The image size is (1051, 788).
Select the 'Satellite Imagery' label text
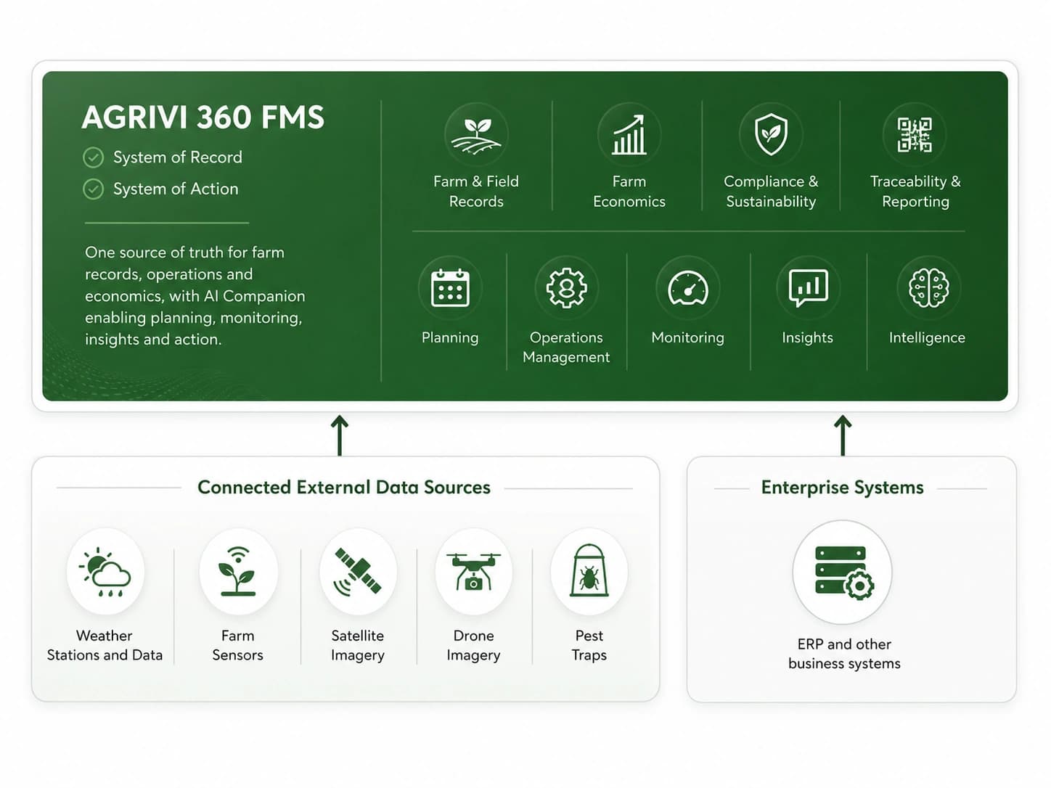click(358, 646)
